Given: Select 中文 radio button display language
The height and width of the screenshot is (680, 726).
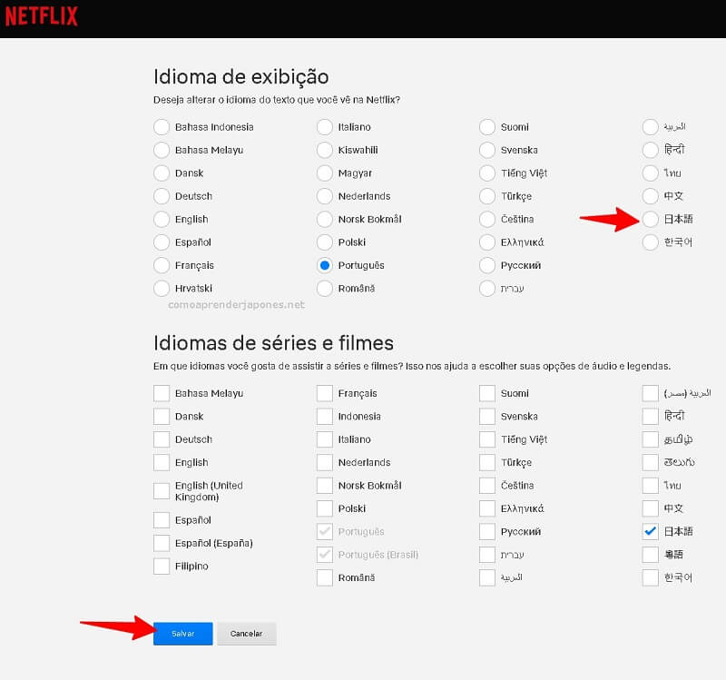Looking at the screenshot, I should (651, 196).
